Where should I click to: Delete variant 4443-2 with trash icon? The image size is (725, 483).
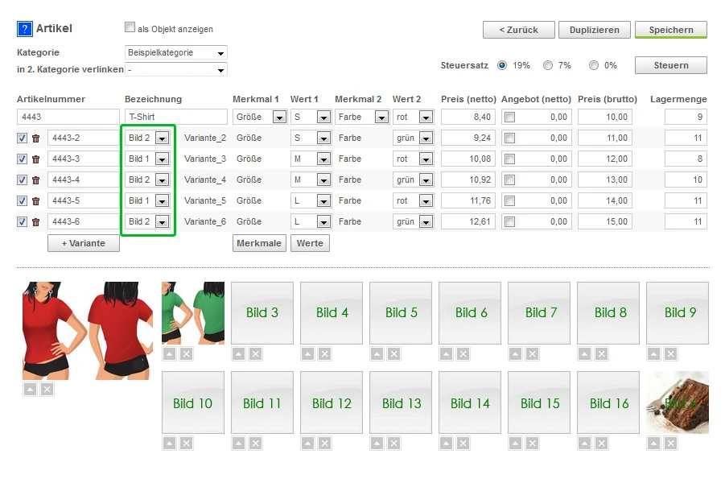point(35,138)
